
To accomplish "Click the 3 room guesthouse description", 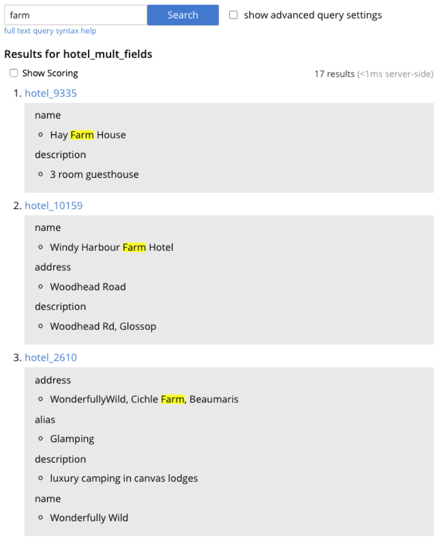I will click(94, 174).
